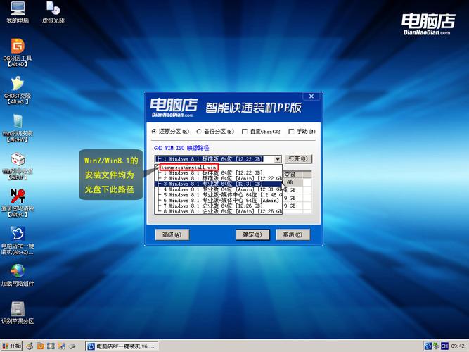Click the 高级 button
The image size is (469, 352).
(172, 234)
